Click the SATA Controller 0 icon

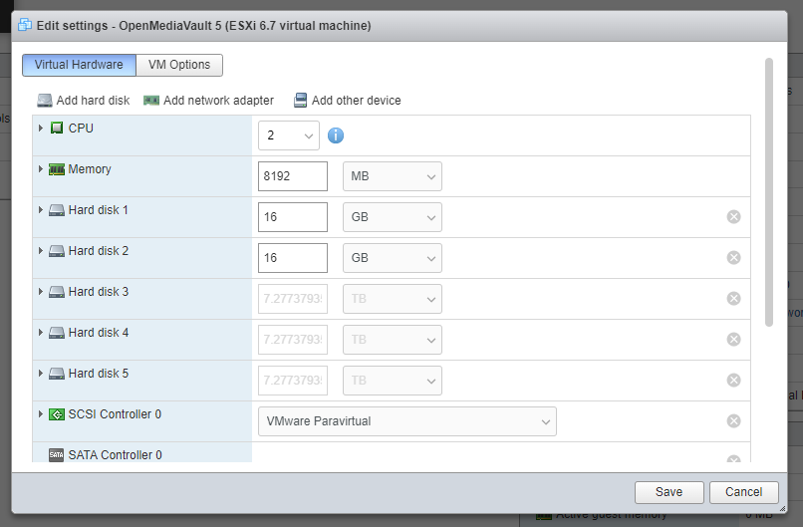[57, 455]
